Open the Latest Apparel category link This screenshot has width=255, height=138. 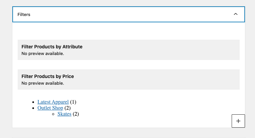53,102
